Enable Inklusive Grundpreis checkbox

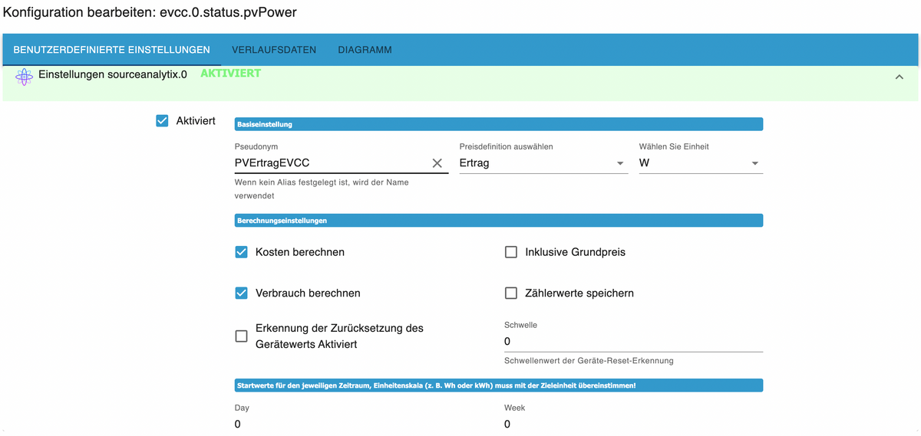511,252
